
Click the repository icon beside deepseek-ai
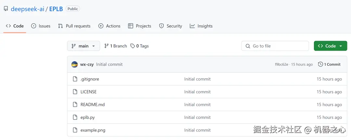[6, 9]
